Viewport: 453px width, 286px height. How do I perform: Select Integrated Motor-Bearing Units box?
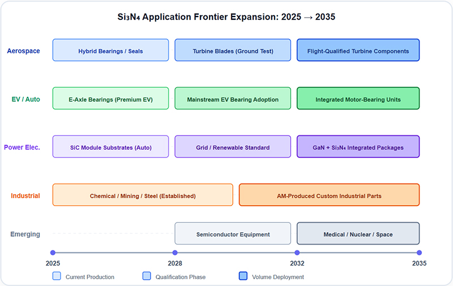point(358,98)
